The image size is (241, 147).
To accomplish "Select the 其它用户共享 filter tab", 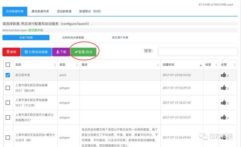I will point(120,38).
